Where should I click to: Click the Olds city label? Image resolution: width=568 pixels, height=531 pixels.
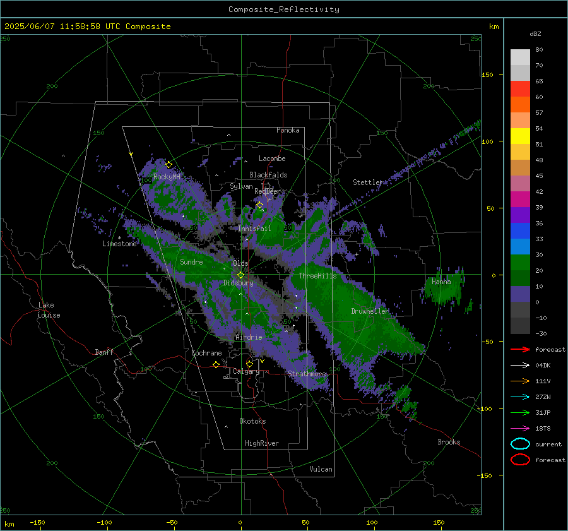tap(240, 263)
